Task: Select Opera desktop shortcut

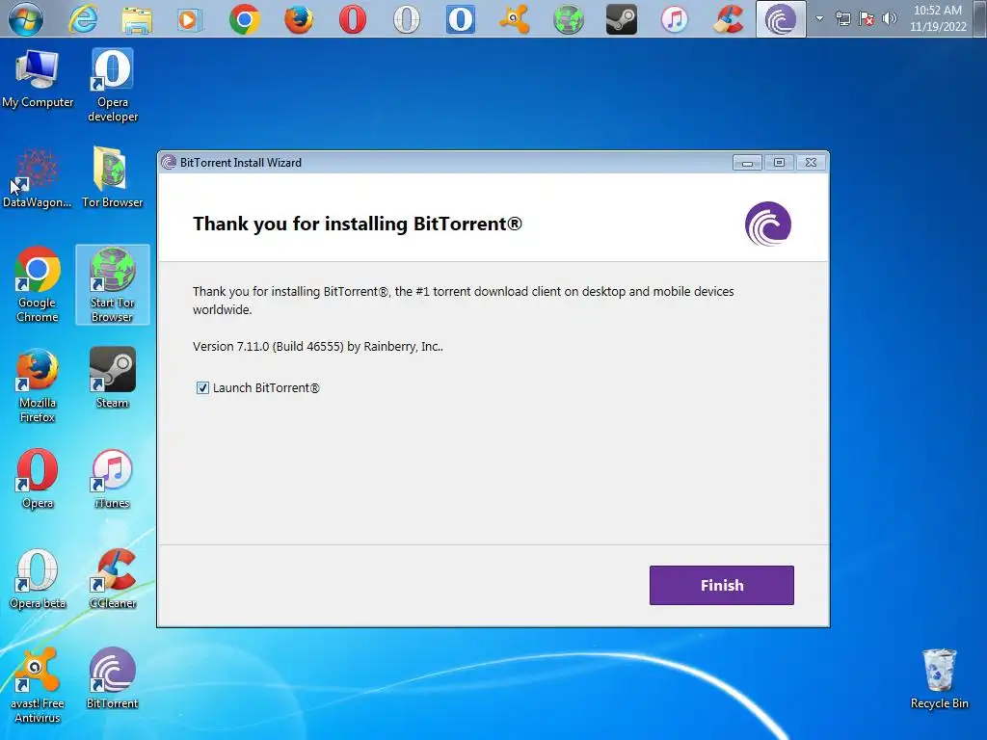Action: point(38,479)
